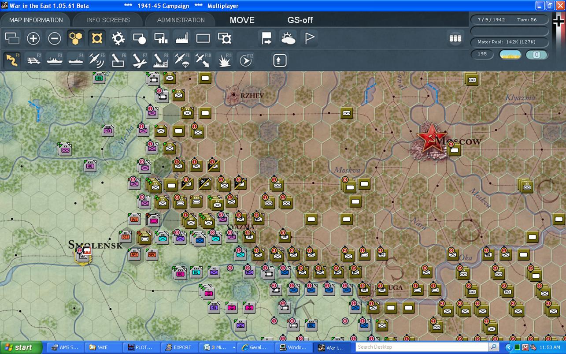Open the INFO SCREENS tab
Viewport: 566px width, 354px height.
(108, 20)
